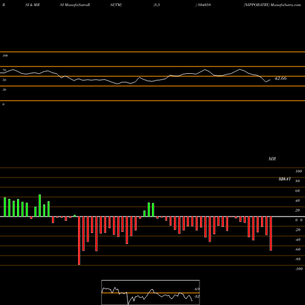
Task: Click the MR axis label 60
Action: 298,191
